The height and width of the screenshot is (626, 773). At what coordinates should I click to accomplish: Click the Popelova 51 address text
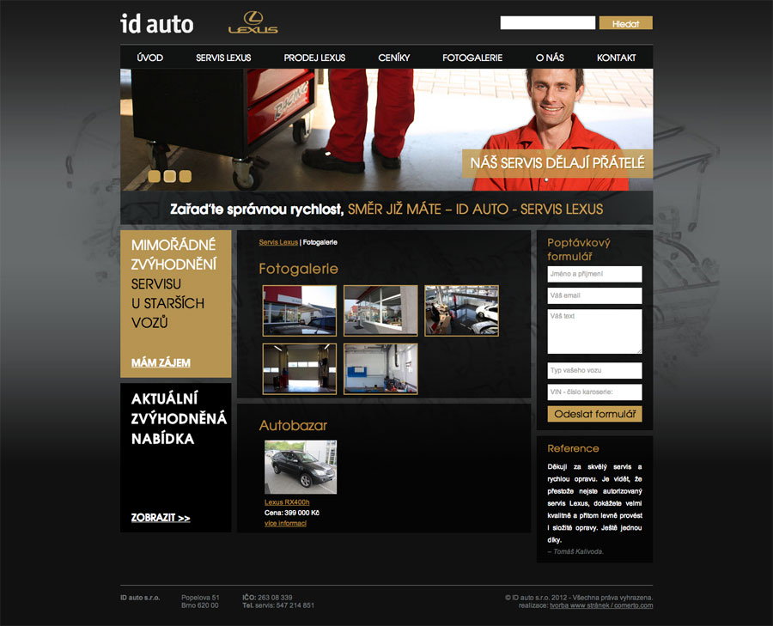point(200,598)
